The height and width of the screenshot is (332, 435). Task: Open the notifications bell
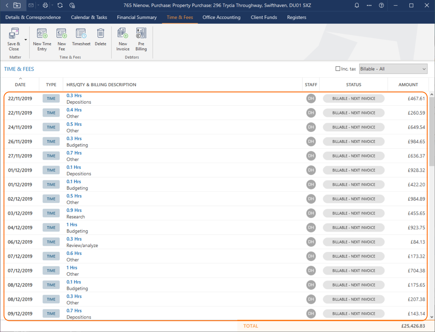357,5
